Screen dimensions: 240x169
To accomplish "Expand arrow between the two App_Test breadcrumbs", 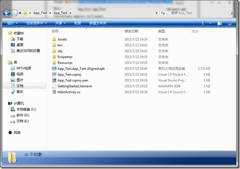I will (50, 13).
